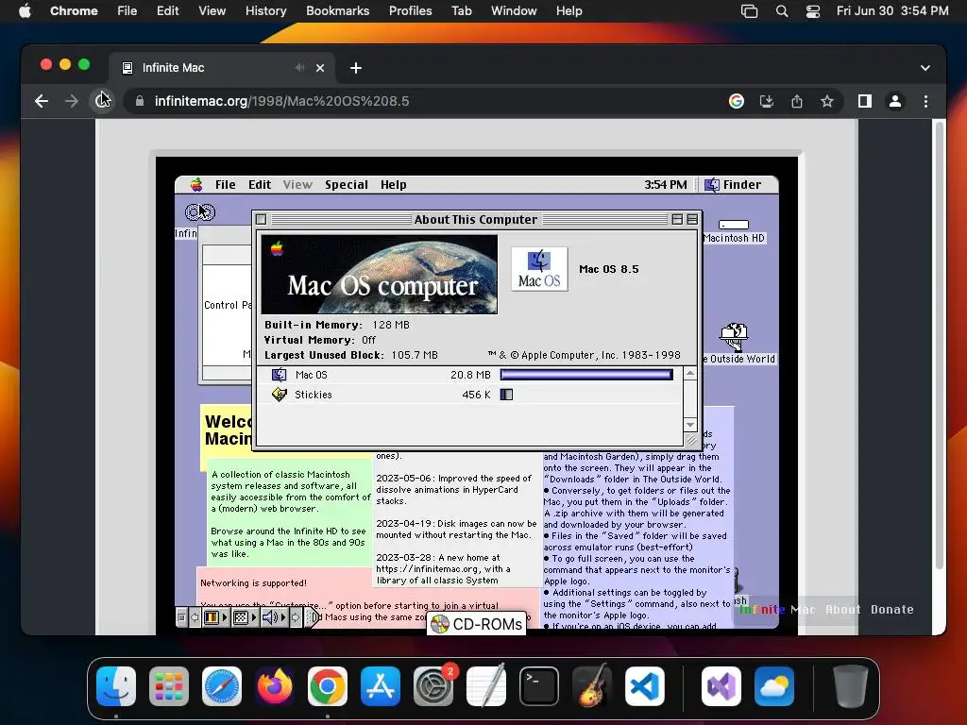Click the Stickies memory usage bar
The height and width of the screenshot is (725, 967).
(x=506, y=395)
